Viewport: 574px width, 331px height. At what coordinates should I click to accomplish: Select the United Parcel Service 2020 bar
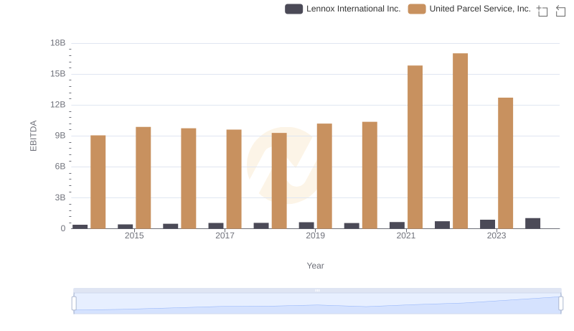[x=370, y=175]
